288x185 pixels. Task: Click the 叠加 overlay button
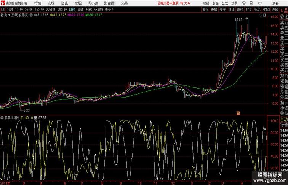(x=214, y=9)
